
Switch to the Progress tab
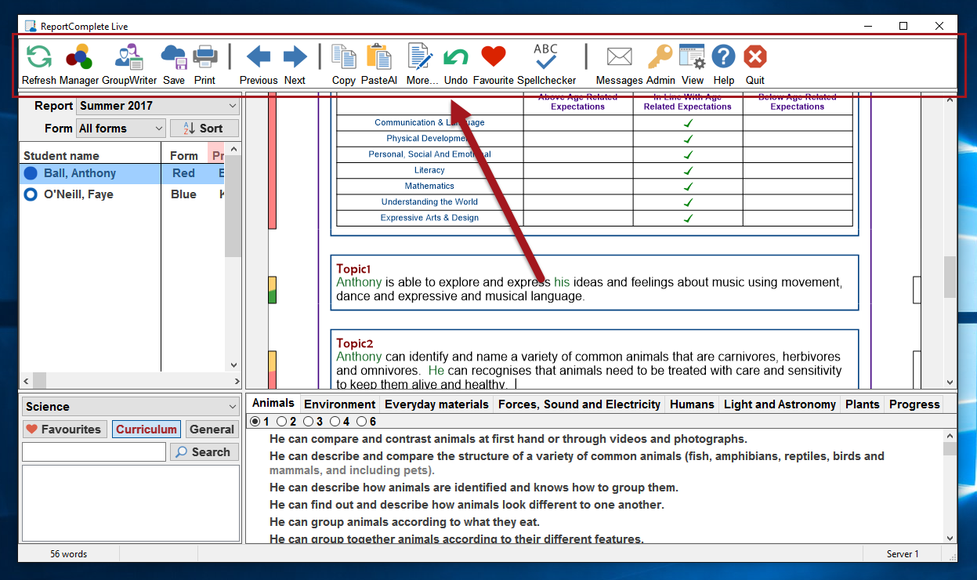pos(914,404)
